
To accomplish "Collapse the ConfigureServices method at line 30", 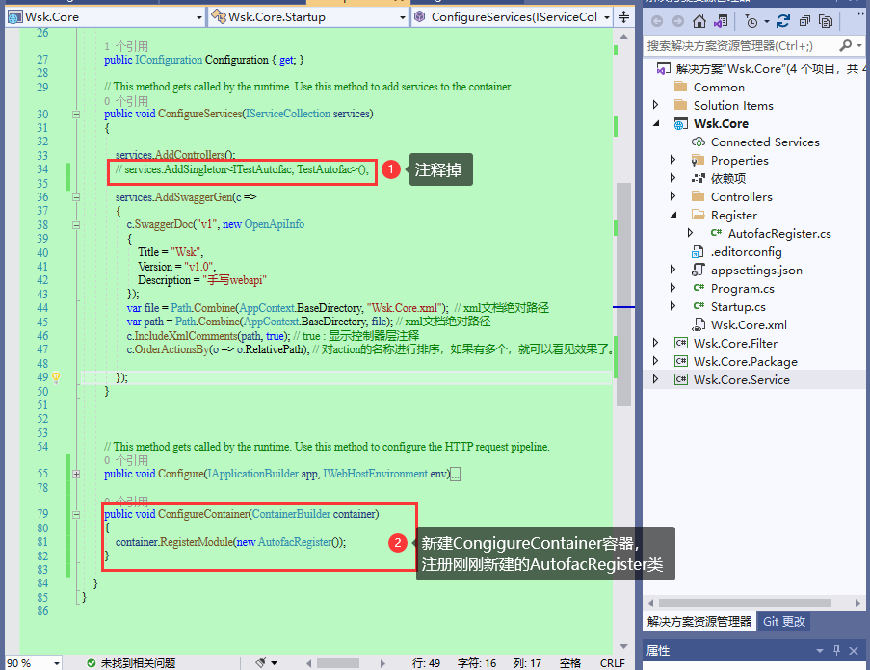I will click(x=76, y=115).
